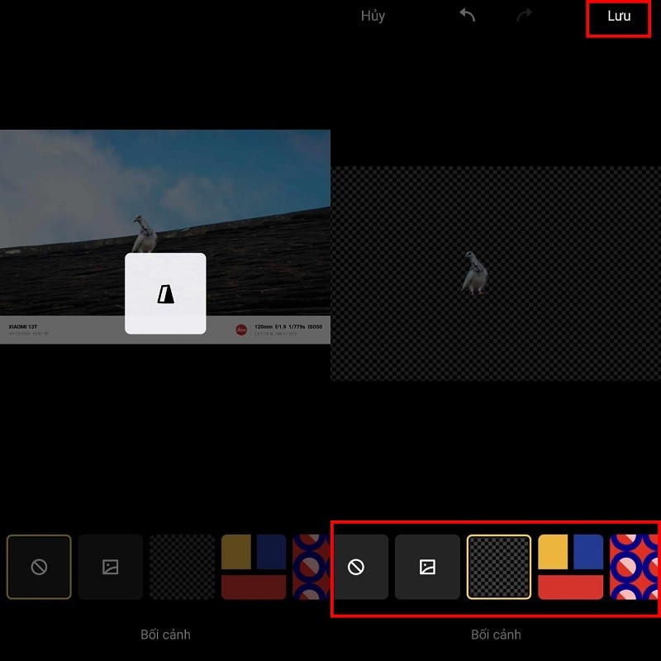This screenshot has width=661, height=661.
Task: Pick the dimmed color block background on the left
Action: pos(254,567)
